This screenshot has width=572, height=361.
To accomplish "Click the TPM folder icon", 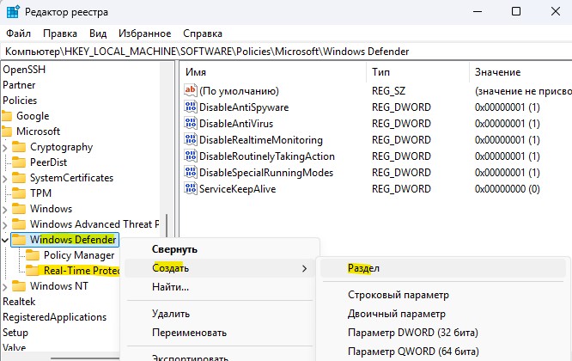I will click(x=19, y=193).
